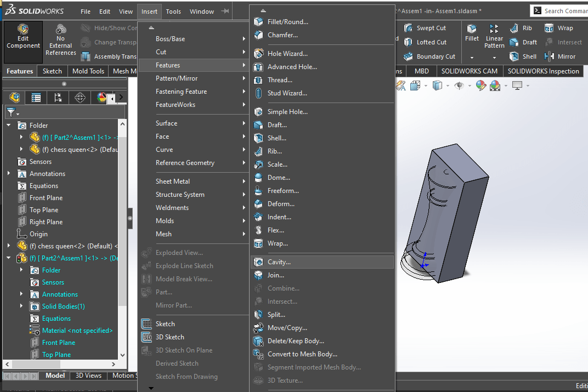Viewport: 588px width, 392px height.
Task: Choose Chamfer from the submenu
Action: (x=322, y=35)
